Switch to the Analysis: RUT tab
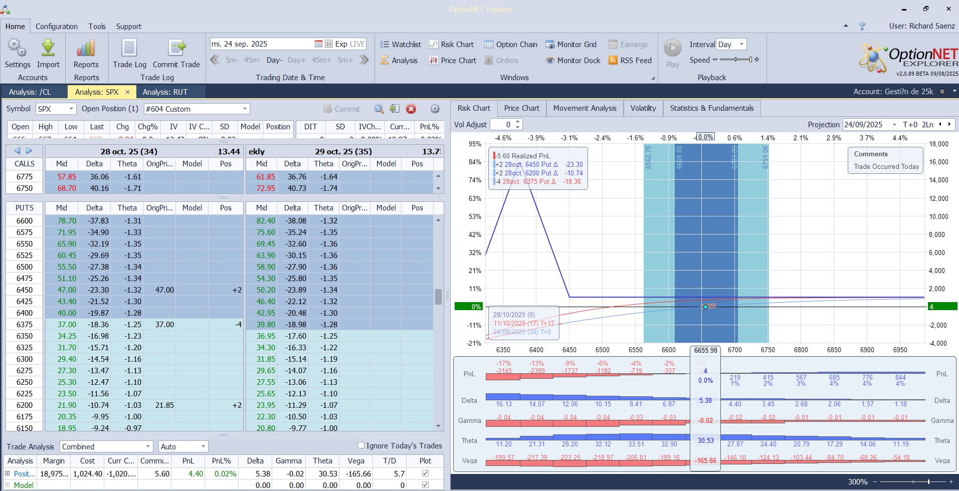Screen dimensions: 959x491 (165, 92)
